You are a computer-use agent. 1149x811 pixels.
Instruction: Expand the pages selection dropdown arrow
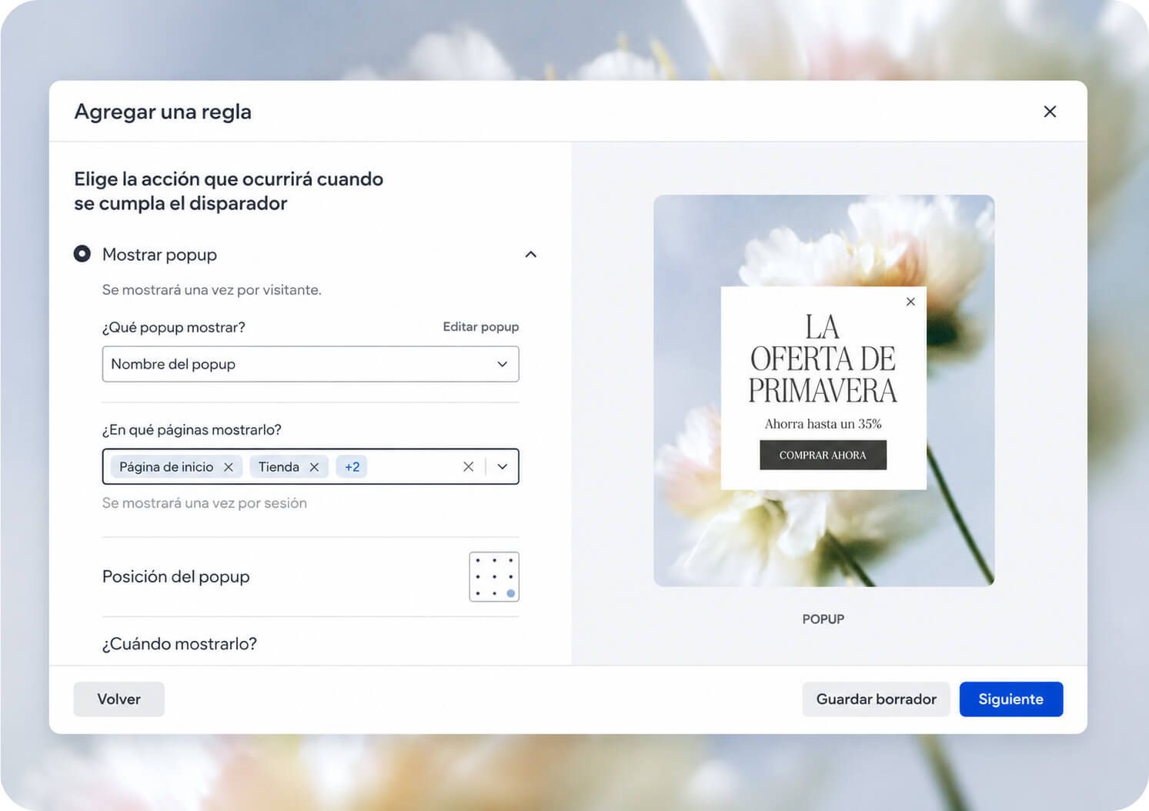(x=503, y=466)
